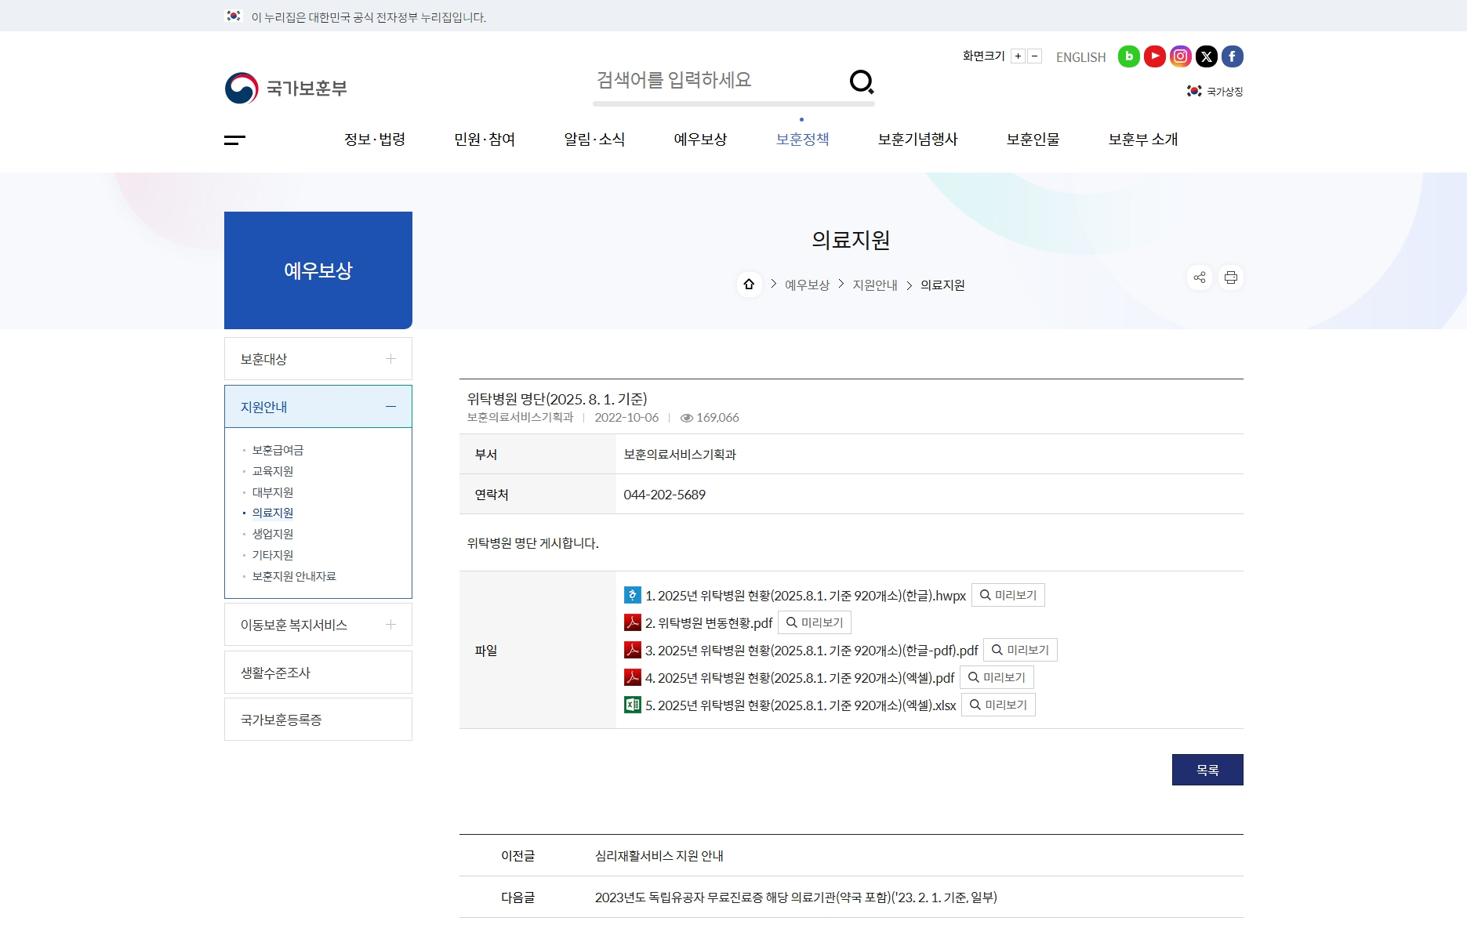Image resolution: width=1467 pixels, height=932 pixels.
Task: Click PDF icon of file 3 (한글-pdf)
Action: coord(632,650)
